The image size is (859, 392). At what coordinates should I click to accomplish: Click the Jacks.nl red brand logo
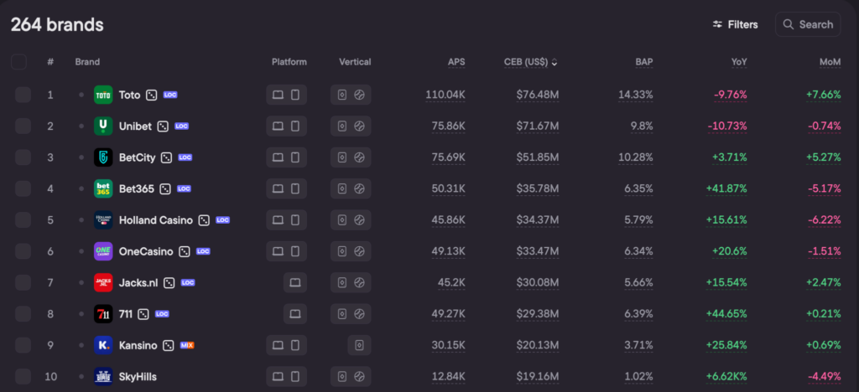tap(103, 282)
